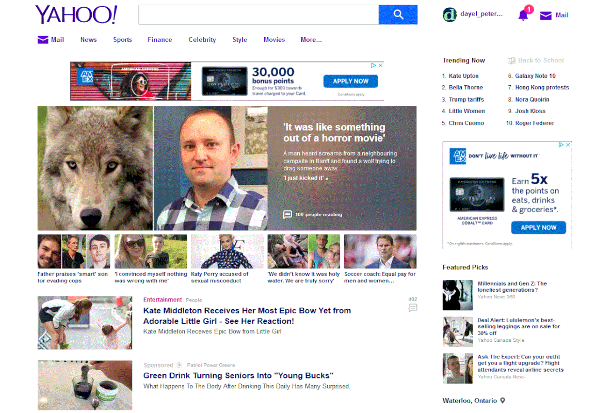This screenshot has width=612, height=413.
Task: Click in the Yahoo search field
Action: tap(259, 15)
